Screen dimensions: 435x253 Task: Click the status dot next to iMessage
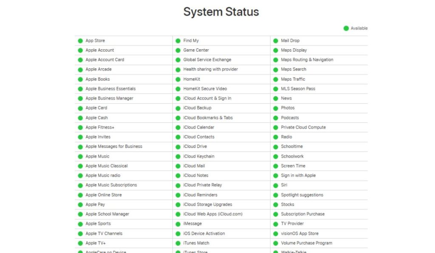coord(178,224)
